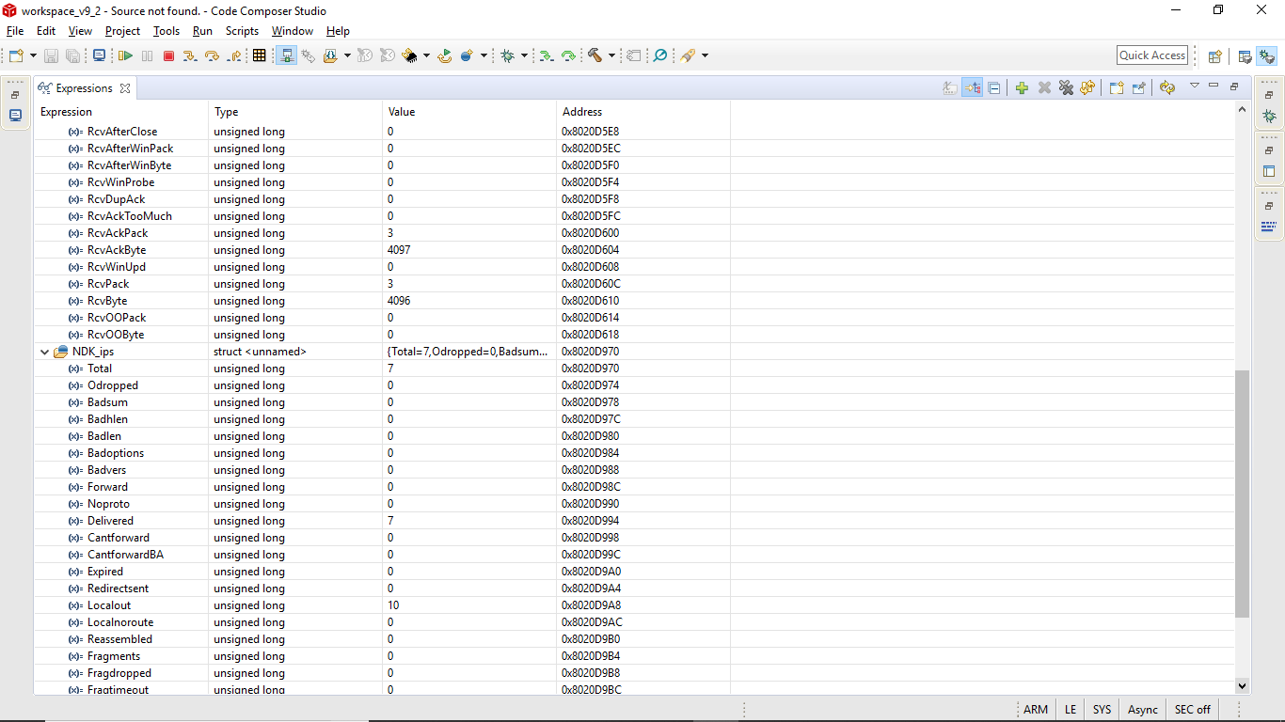This screenshot has width=1285, height=722.
Task: Open the File menu
Action: pyautogui.click(x=15, y=31)
